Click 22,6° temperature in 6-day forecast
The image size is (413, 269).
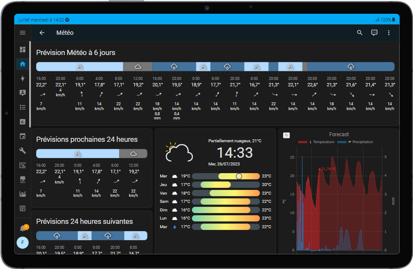pos(312,85)
